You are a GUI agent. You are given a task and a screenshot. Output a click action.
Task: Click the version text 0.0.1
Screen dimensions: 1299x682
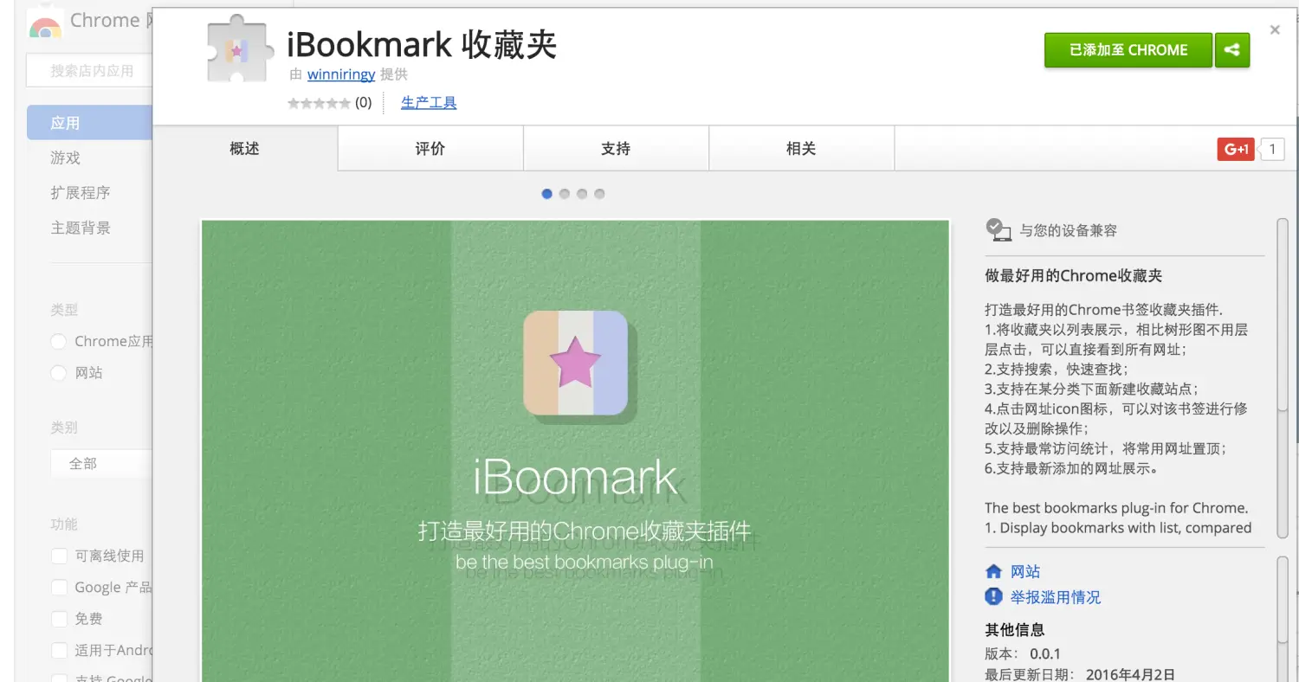click(x=1045, y=653)
